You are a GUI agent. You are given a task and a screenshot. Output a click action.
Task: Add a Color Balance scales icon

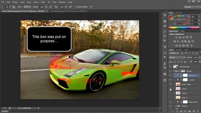coord(178,41)
